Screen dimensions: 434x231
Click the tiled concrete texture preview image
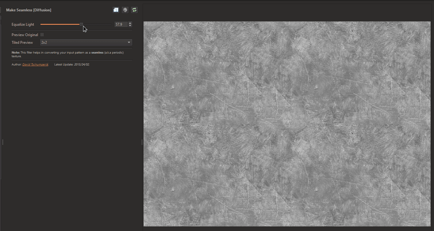point(287,124)
